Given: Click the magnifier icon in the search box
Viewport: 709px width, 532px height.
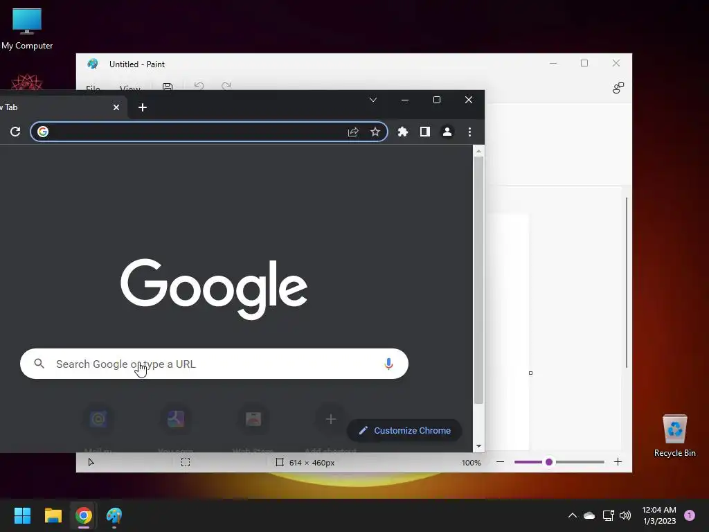Looking at the screenshot, I should (39, 364).
